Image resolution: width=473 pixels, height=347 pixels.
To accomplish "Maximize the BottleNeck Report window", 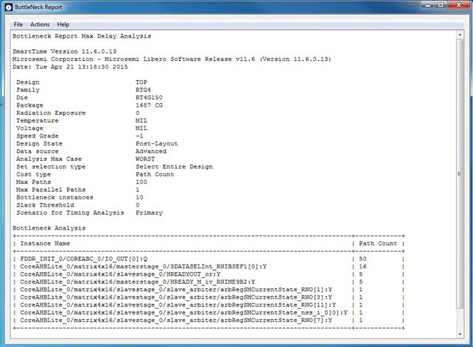I will coord(441,5).
